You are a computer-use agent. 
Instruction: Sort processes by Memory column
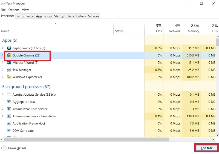pyautogui.click(x=191, y=28)
